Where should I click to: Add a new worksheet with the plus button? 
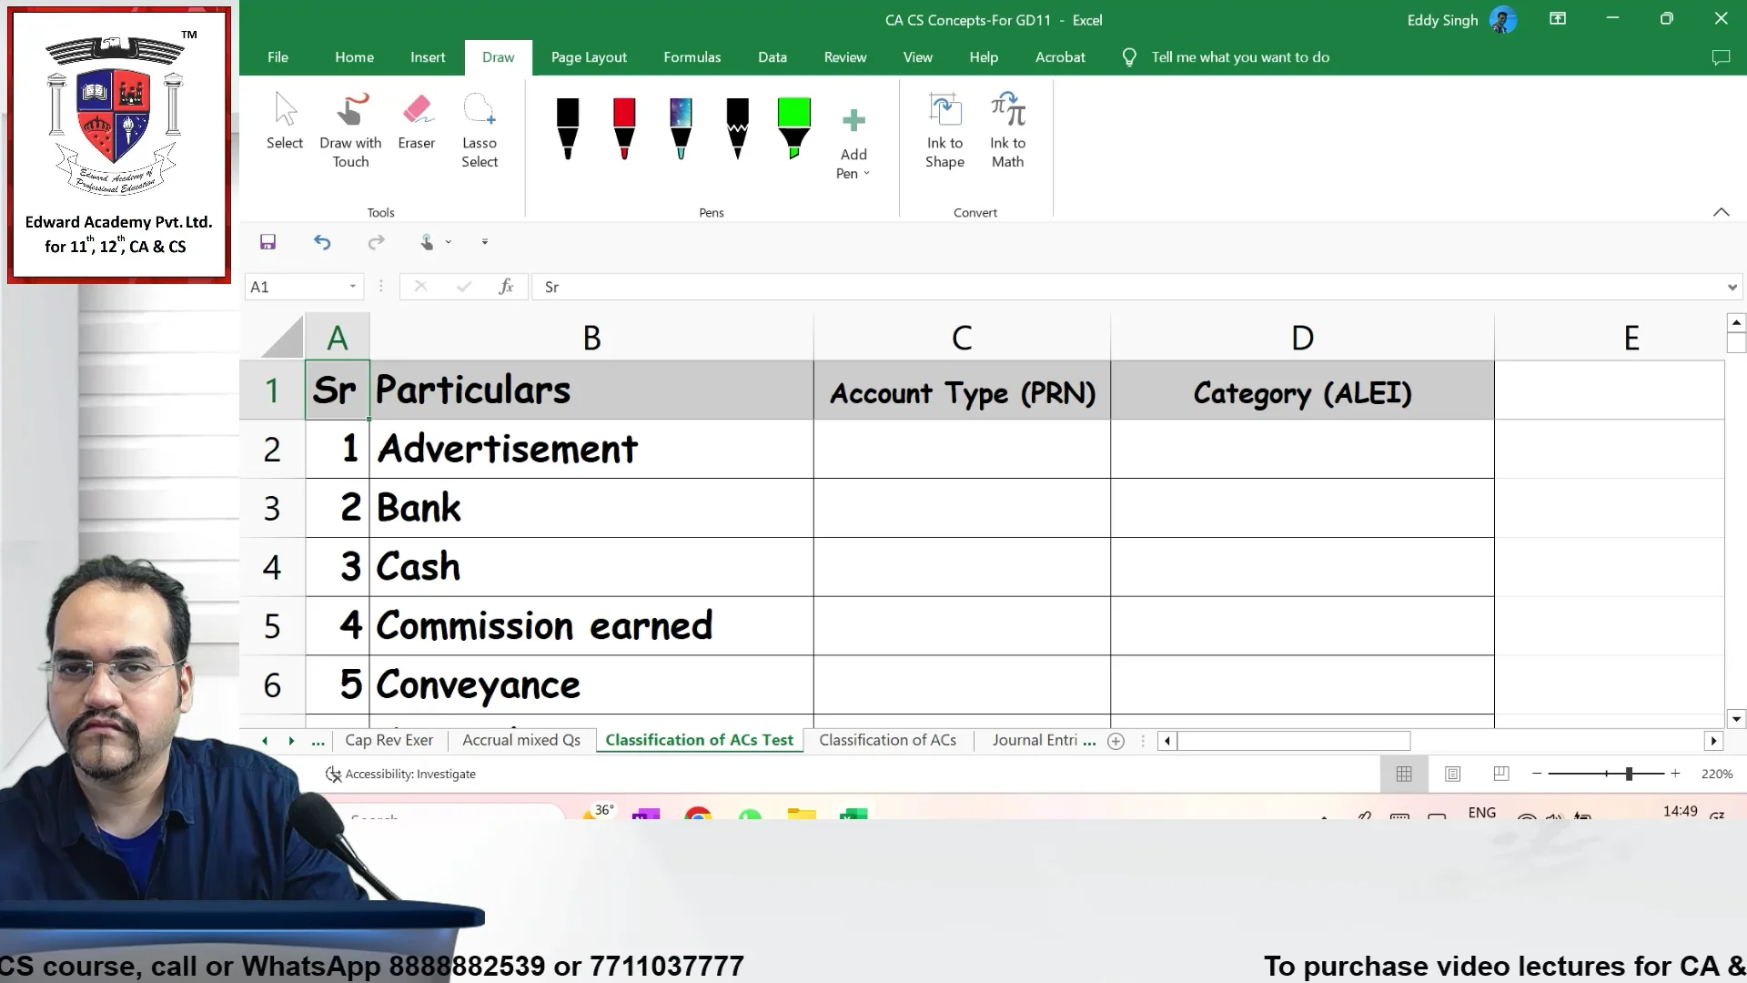[x=1116, y=741]
